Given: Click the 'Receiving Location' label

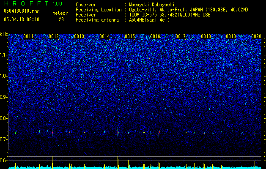Looking at the screenshot, I should (x=99, y=10).
